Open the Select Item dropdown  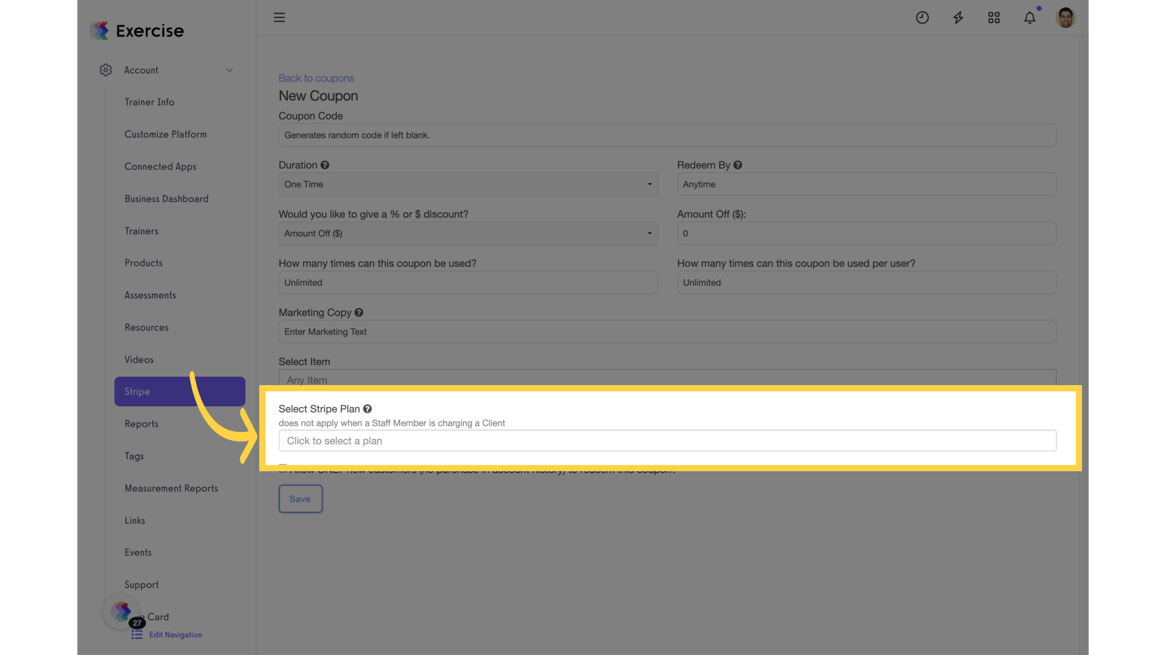click(667, 377)
